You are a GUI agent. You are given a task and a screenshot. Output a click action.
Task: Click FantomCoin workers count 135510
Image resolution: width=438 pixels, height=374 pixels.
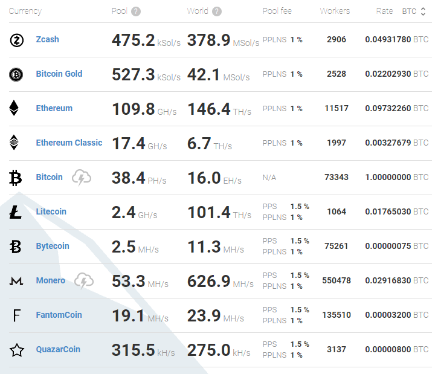coord(337,315)
